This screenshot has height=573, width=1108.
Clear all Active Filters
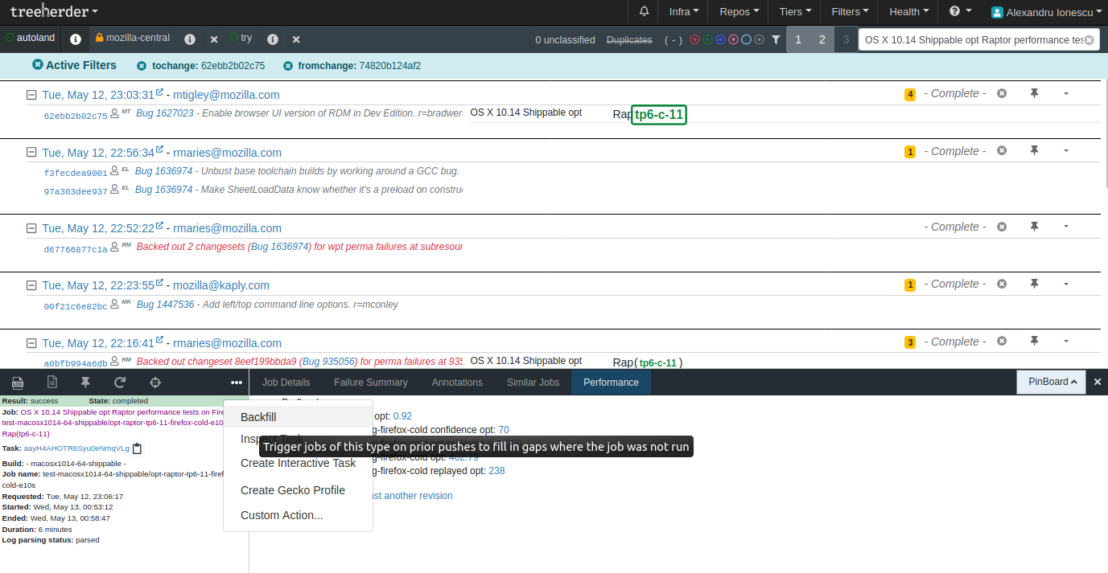(x=37, y=65)
